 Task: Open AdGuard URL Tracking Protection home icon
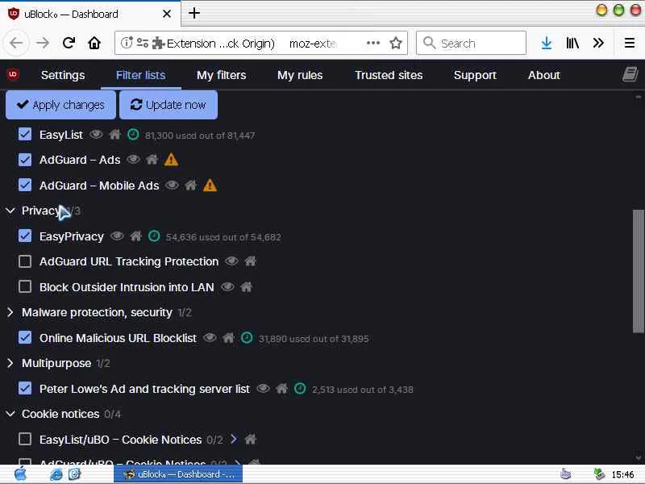(251, 261)
